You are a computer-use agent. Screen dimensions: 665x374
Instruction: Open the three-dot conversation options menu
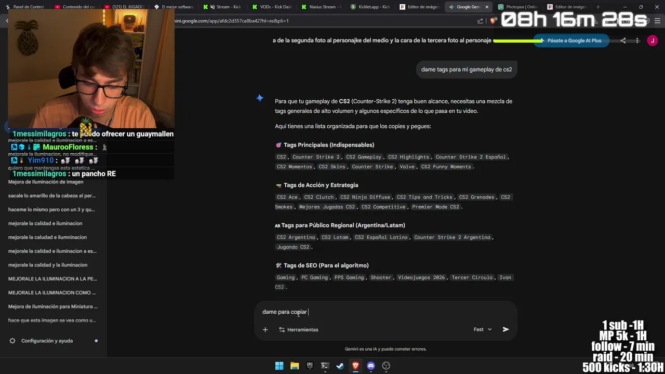(x=637, y=41)
